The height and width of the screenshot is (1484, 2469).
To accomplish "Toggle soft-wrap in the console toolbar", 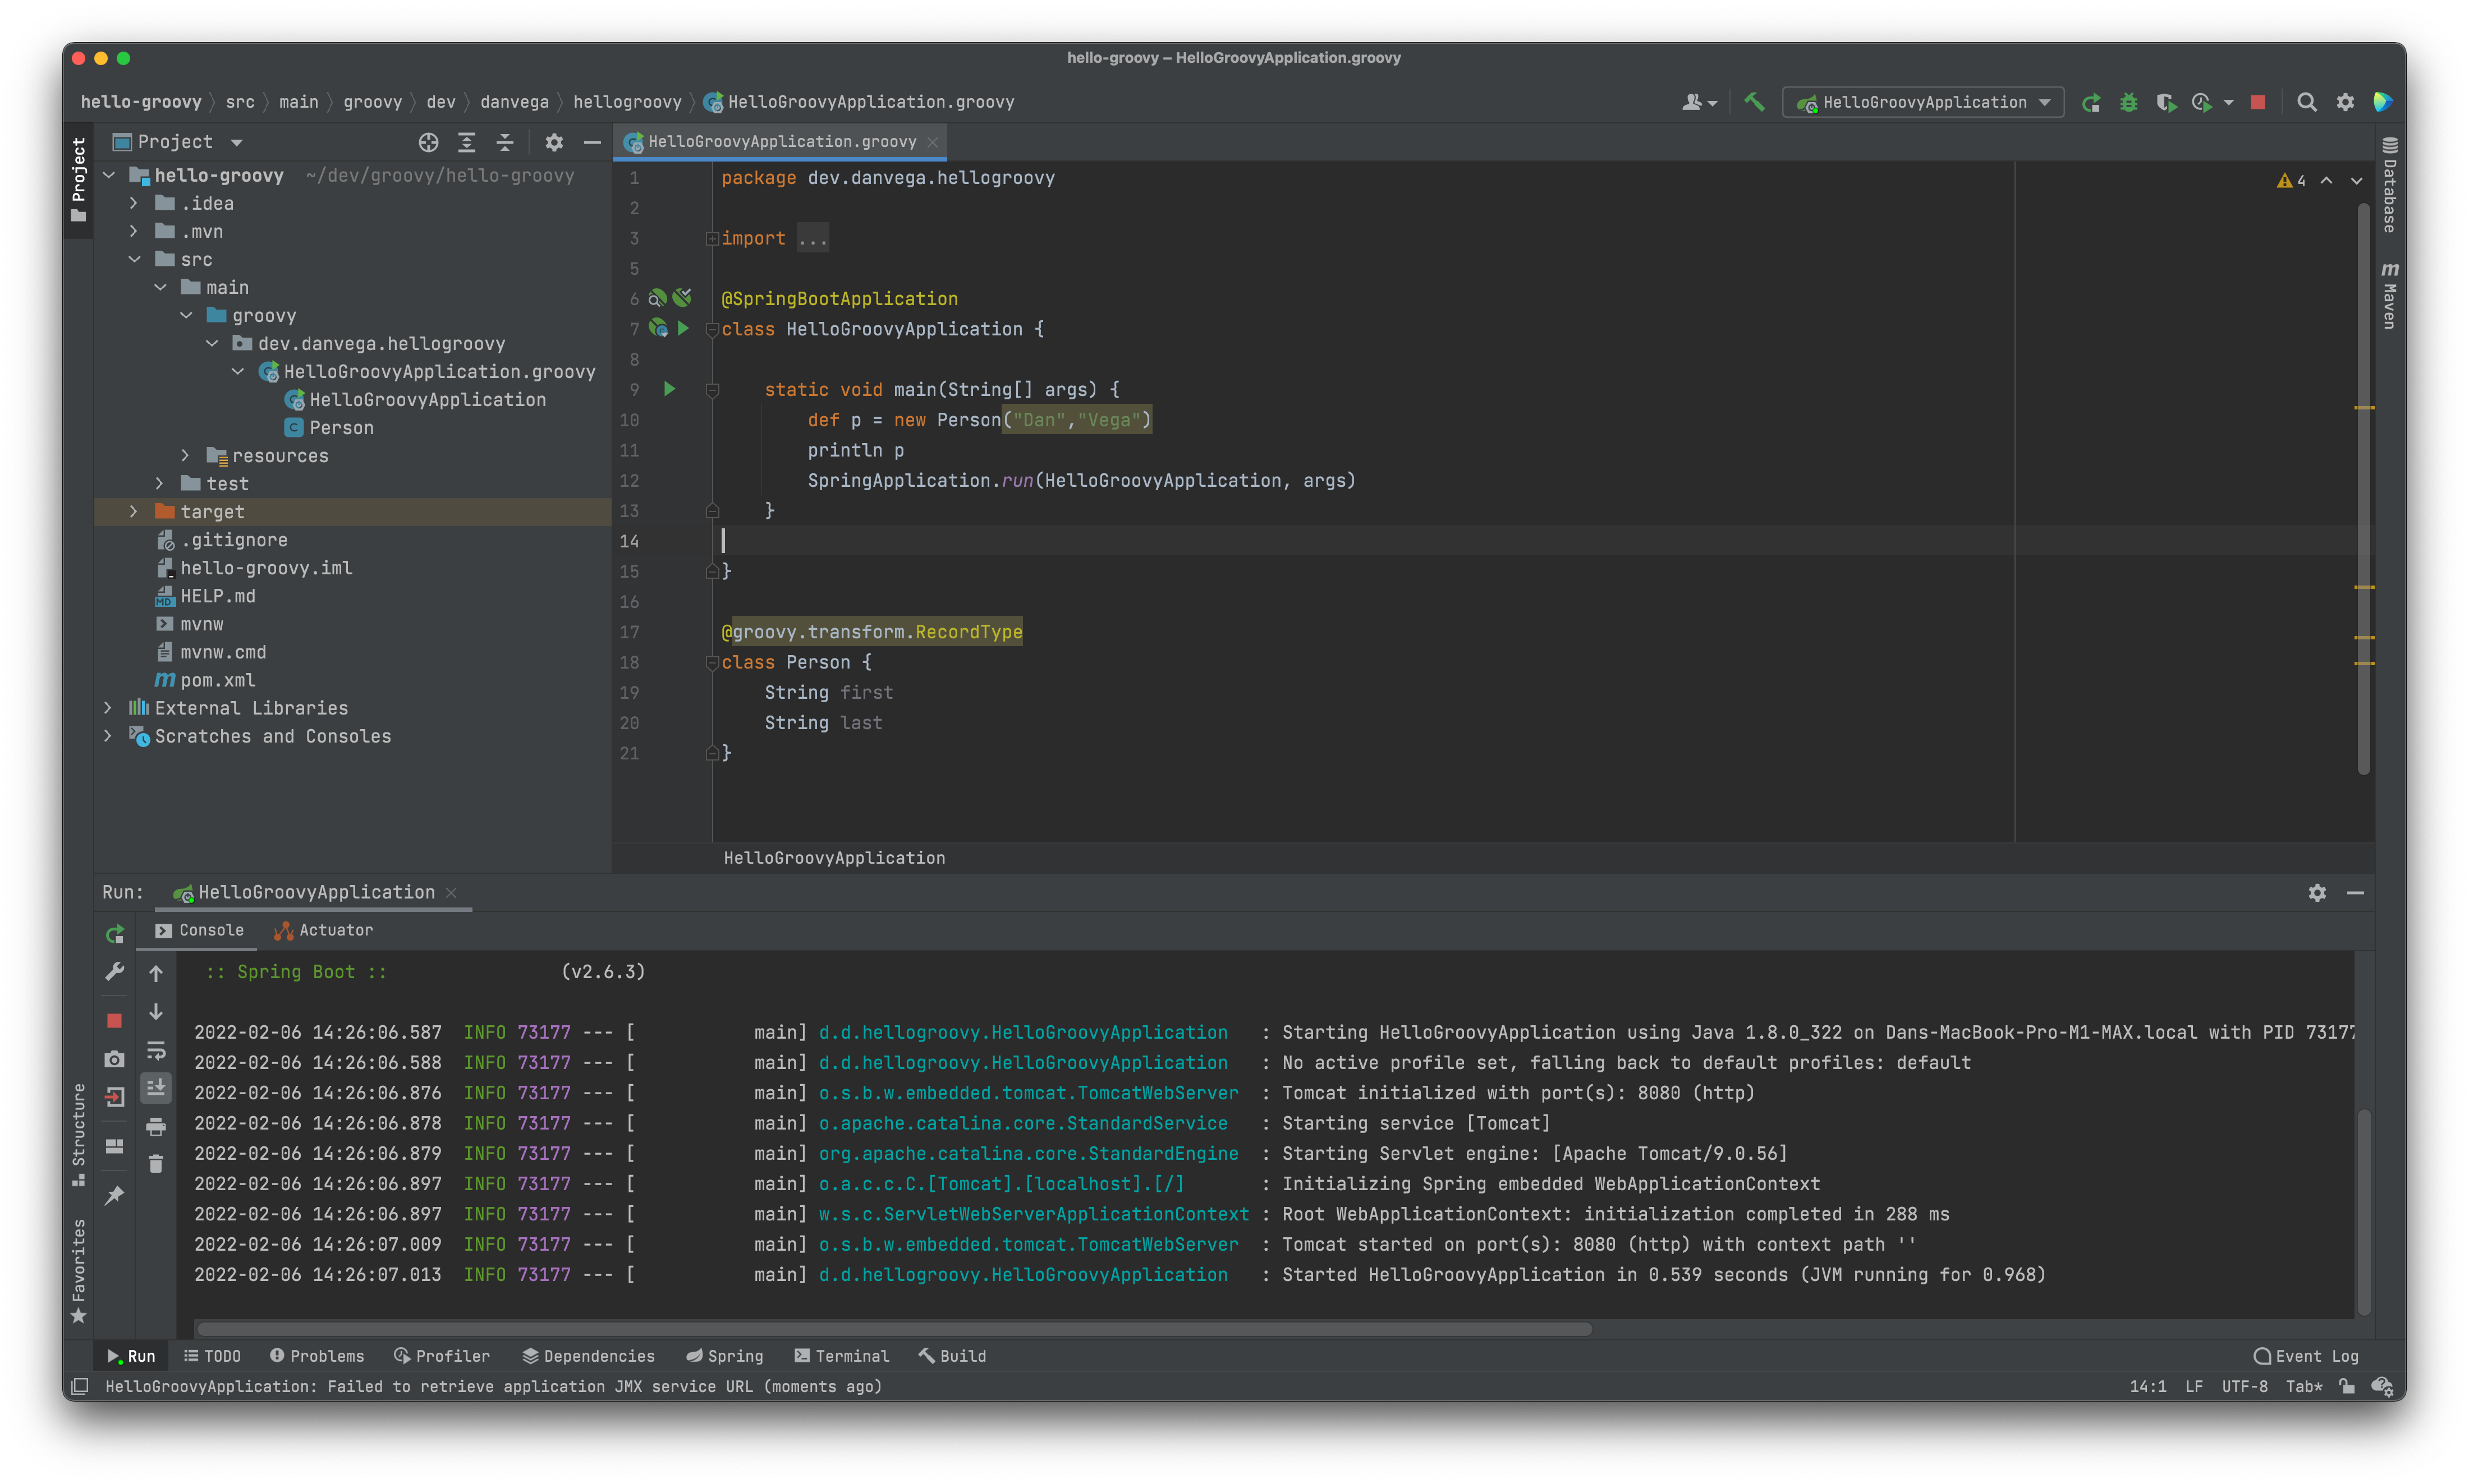I will 156,1050.
